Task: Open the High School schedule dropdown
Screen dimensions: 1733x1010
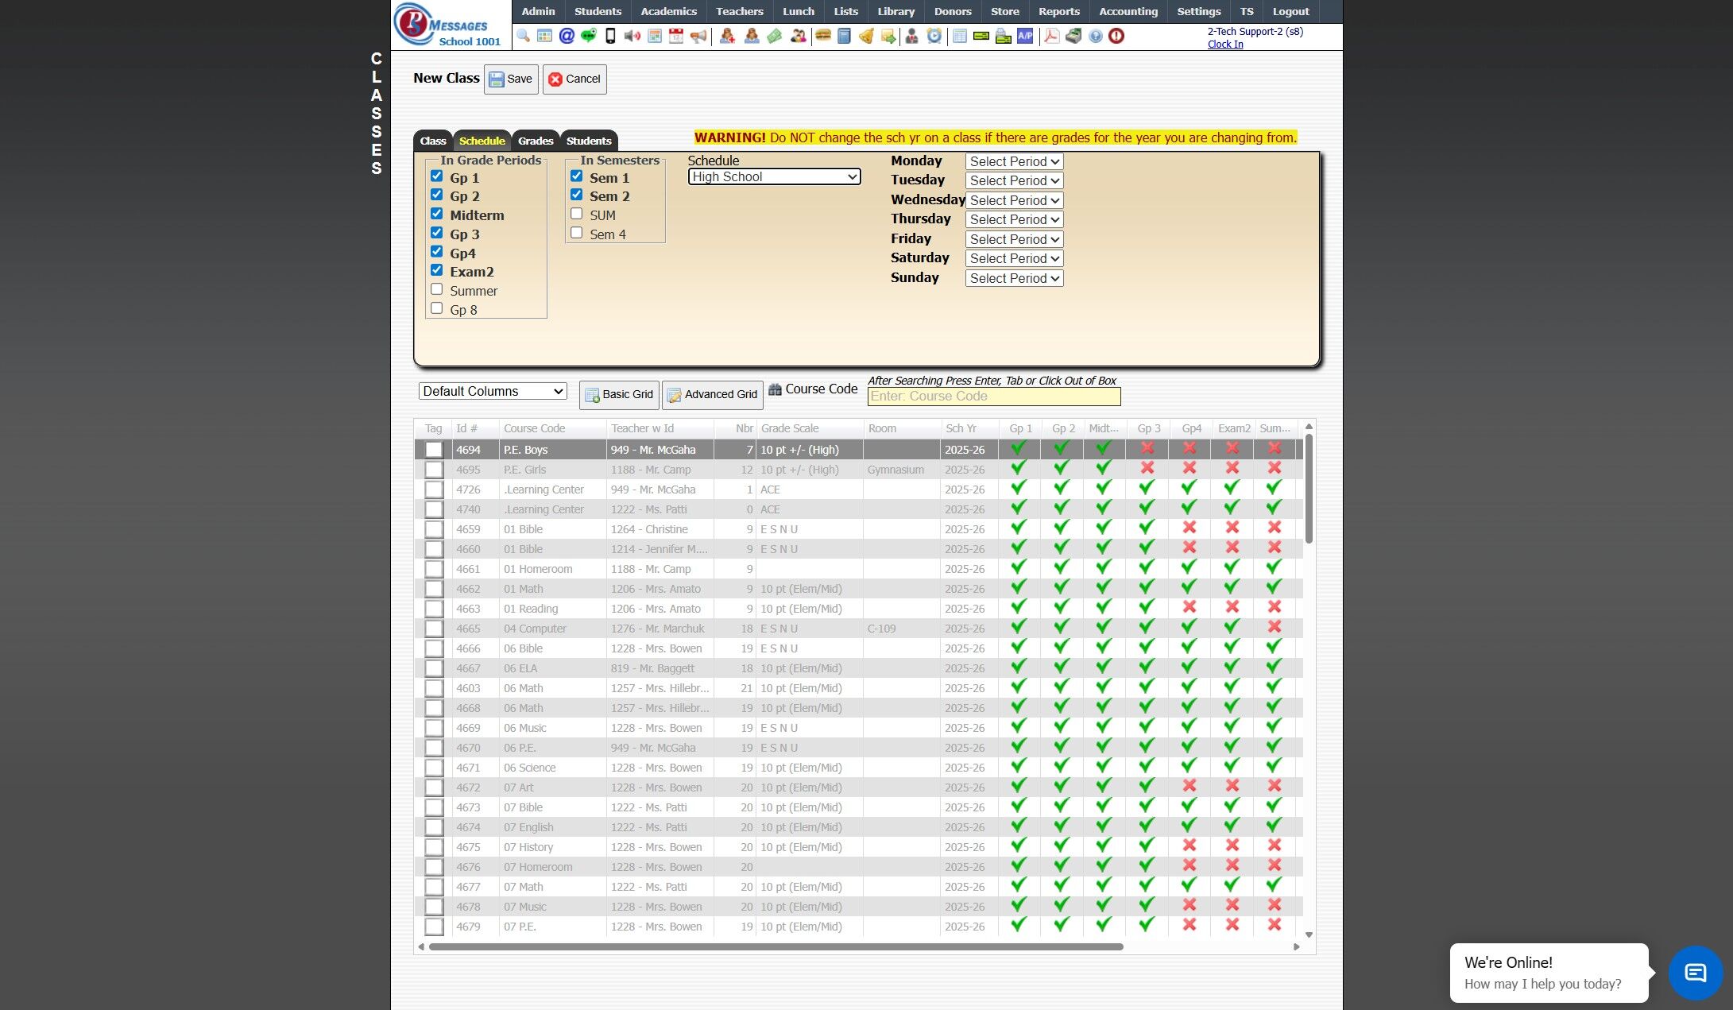Action: click(x=774, y=177)
